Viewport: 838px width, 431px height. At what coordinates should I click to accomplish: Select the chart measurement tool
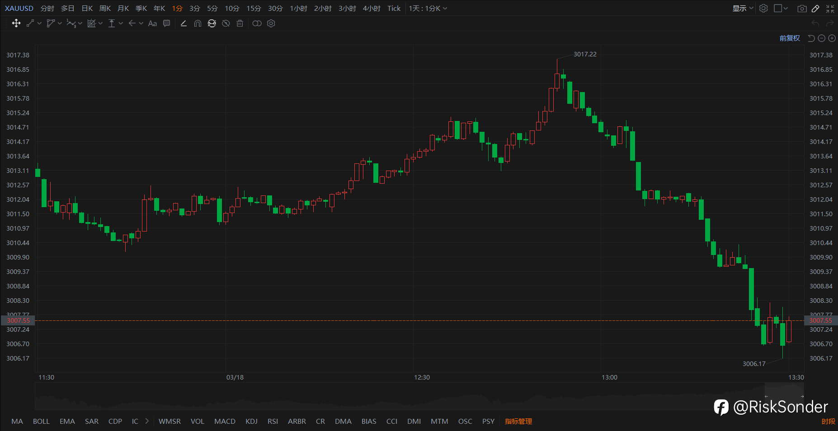[x=91, y=23]
